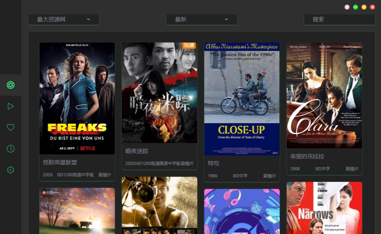Image resolution: width=381 pixels, height=234 pixels.
Task: Click 剧情片 genre under 亲爱的克拉拉
Action: [352, 169]
